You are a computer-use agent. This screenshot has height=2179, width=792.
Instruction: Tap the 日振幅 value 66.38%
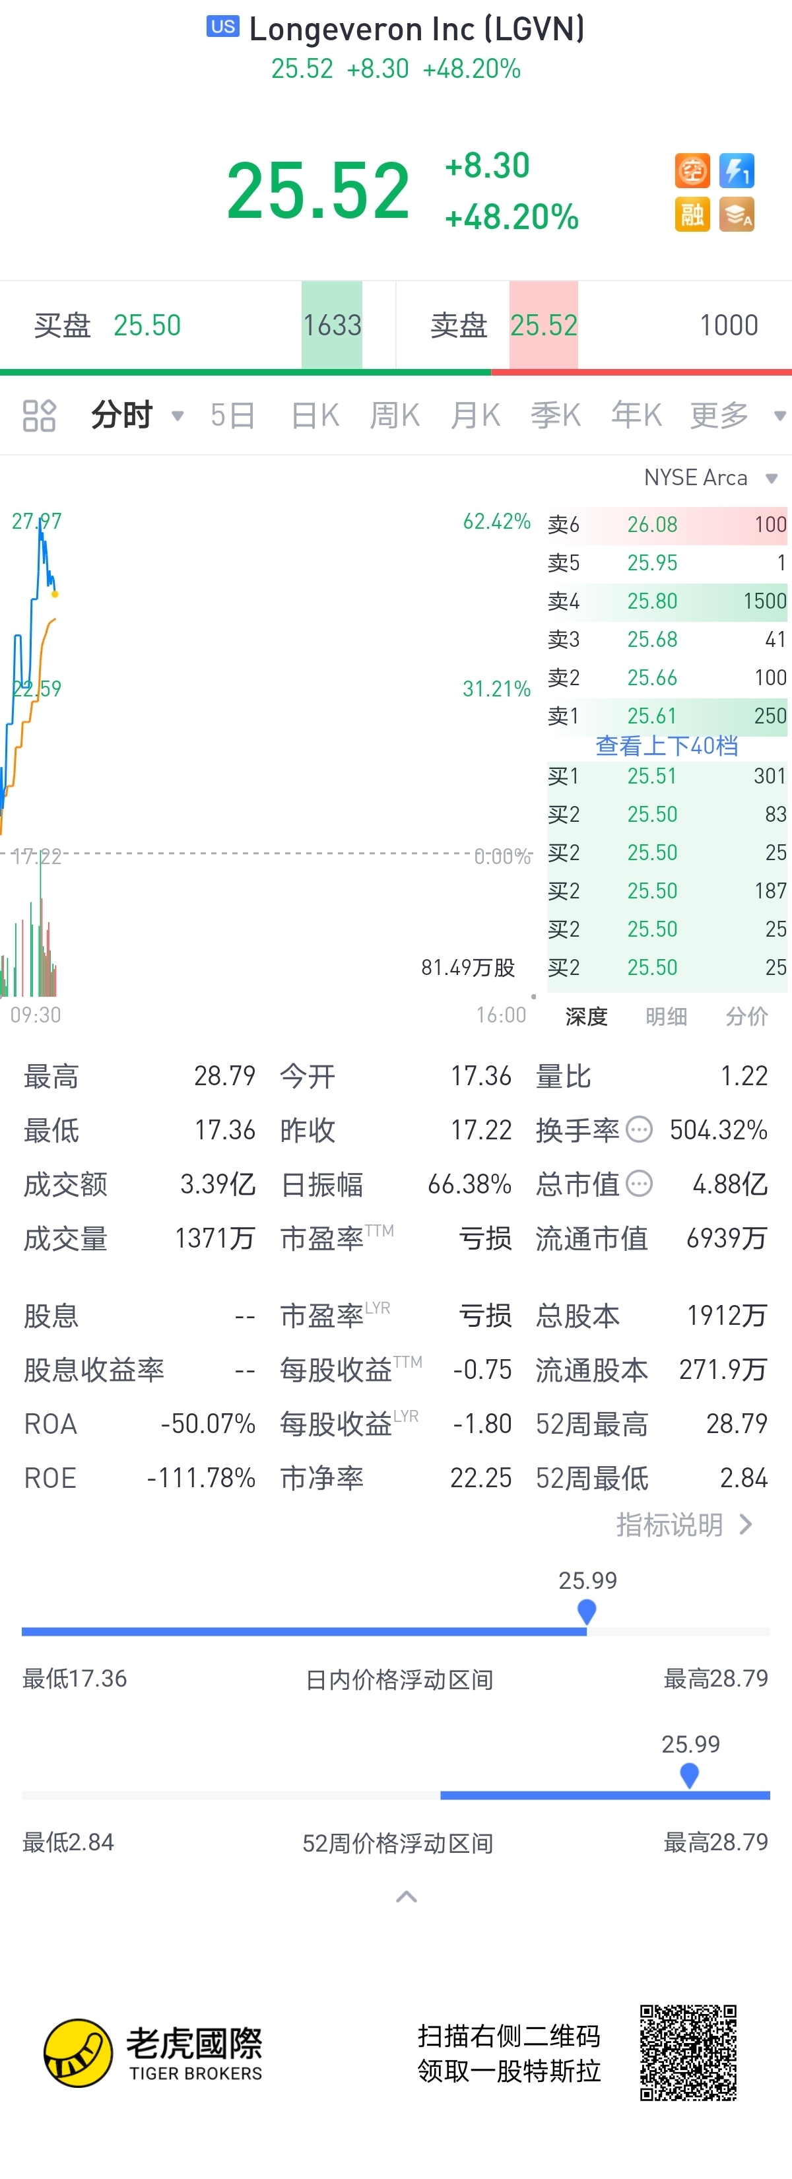tap(470, 1184)
